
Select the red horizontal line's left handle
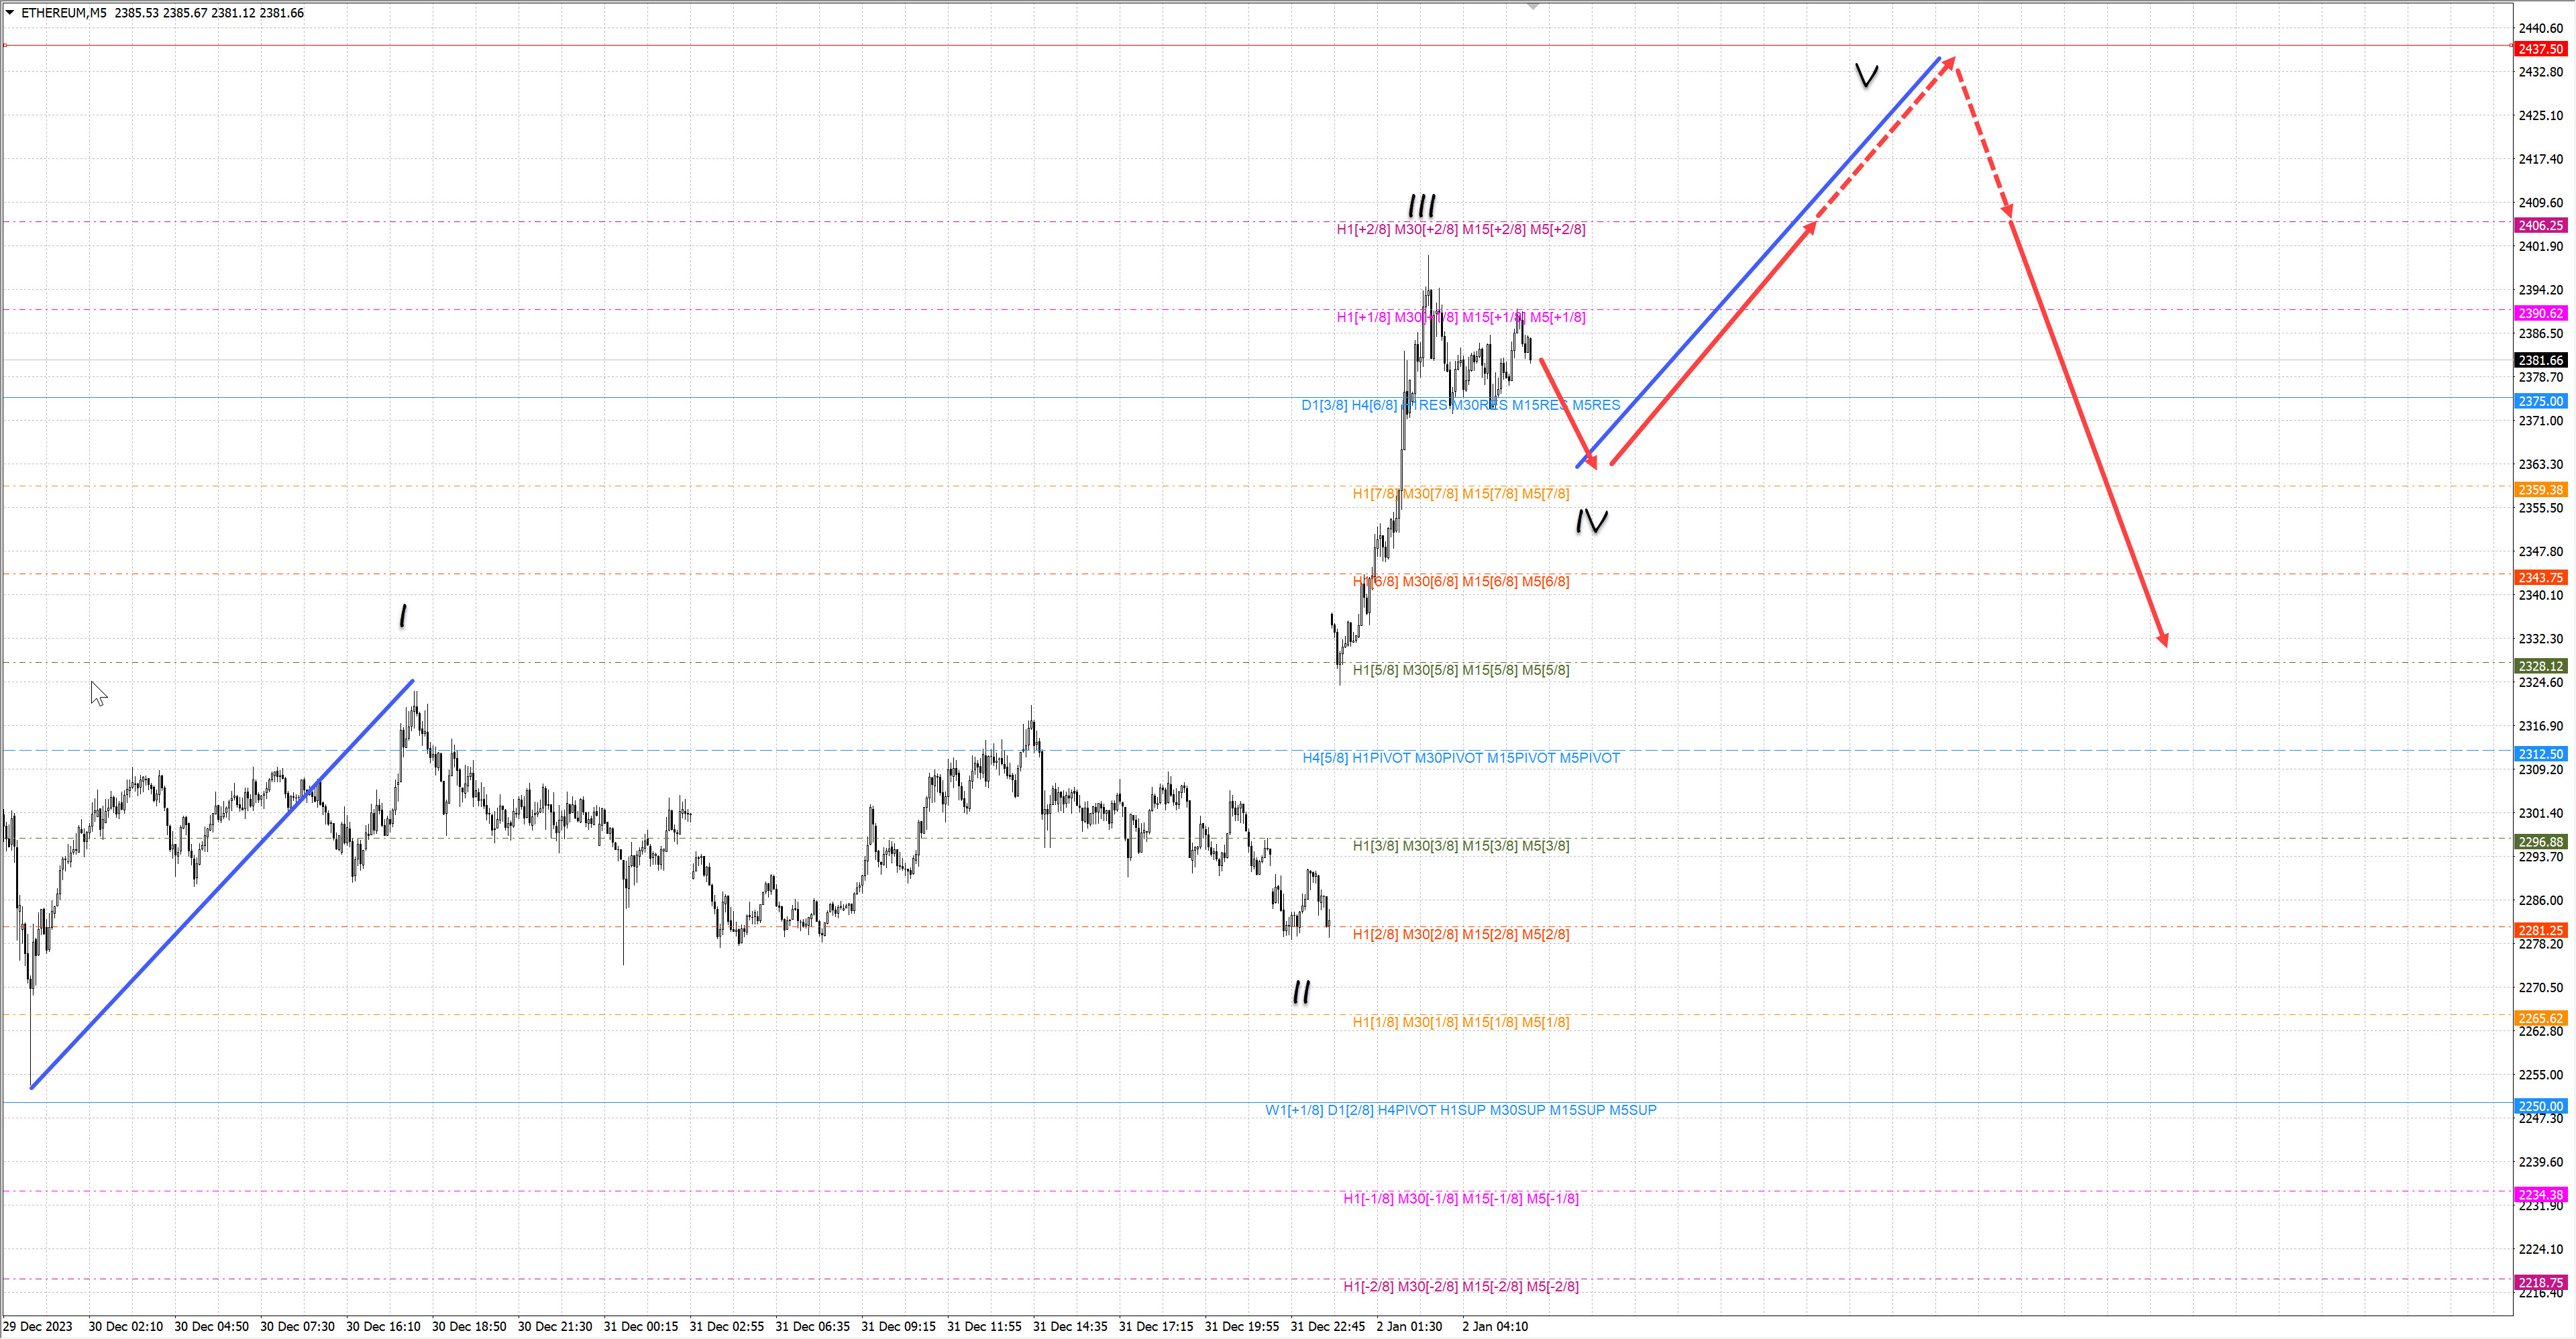coord(5,45)
